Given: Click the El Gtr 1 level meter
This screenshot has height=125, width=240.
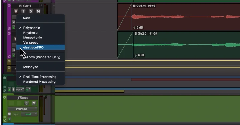Looking at the screenshot, I should tap(46, 9).
